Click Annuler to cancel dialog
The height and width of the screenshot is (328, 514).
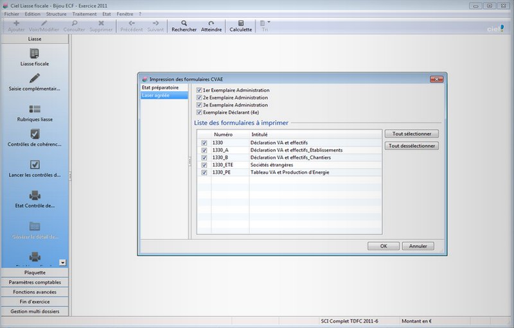tap(418, 246)
